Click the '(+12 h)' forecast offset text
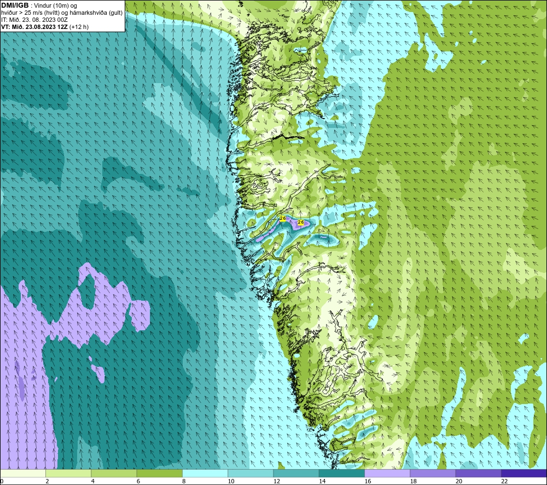547x485 pixels. pos(79,27)
